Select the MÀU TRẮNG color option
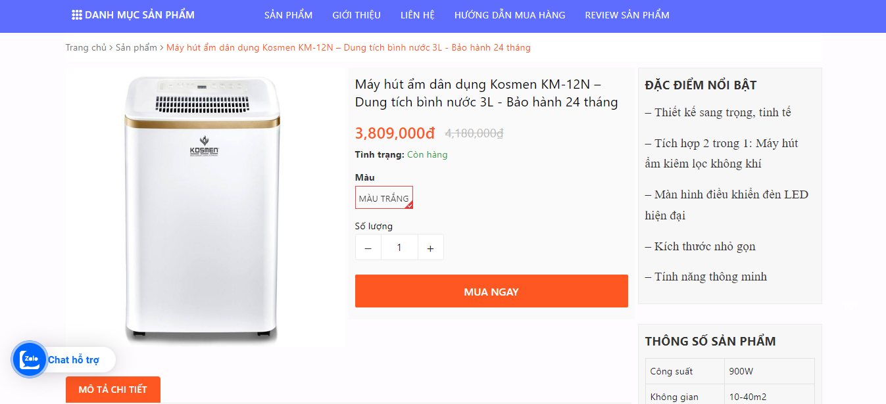Viewport: 886px width, 404px height. 384,198
